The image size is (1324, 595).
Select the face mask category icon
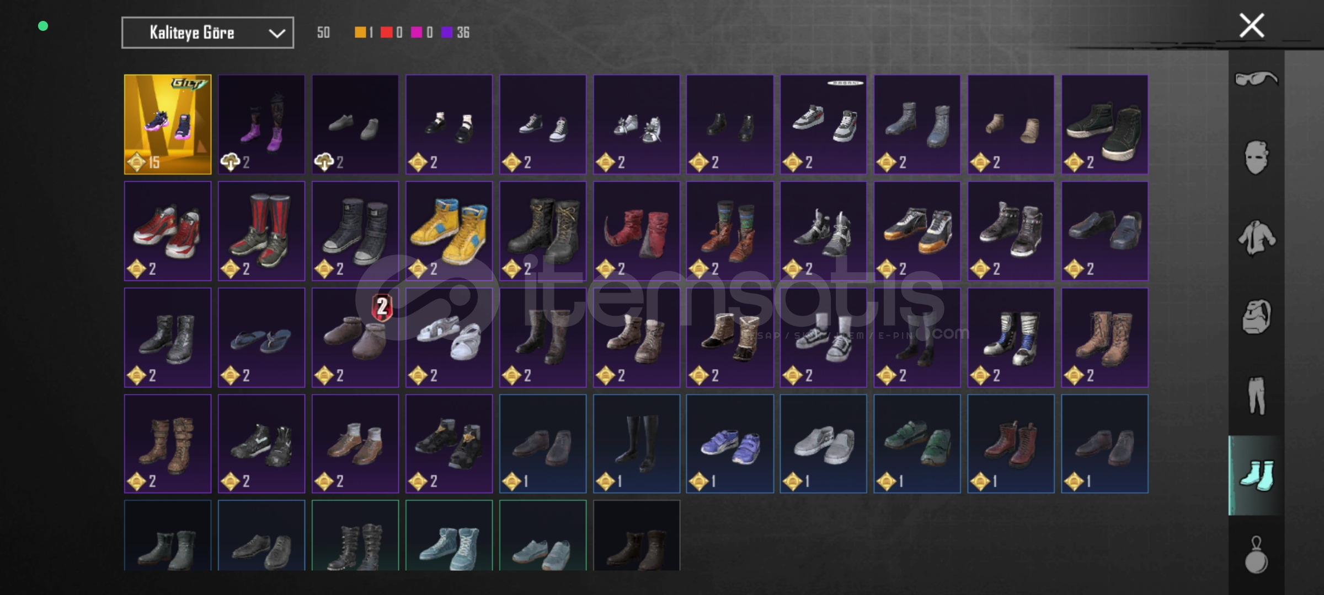click(x=1256, y=158)
